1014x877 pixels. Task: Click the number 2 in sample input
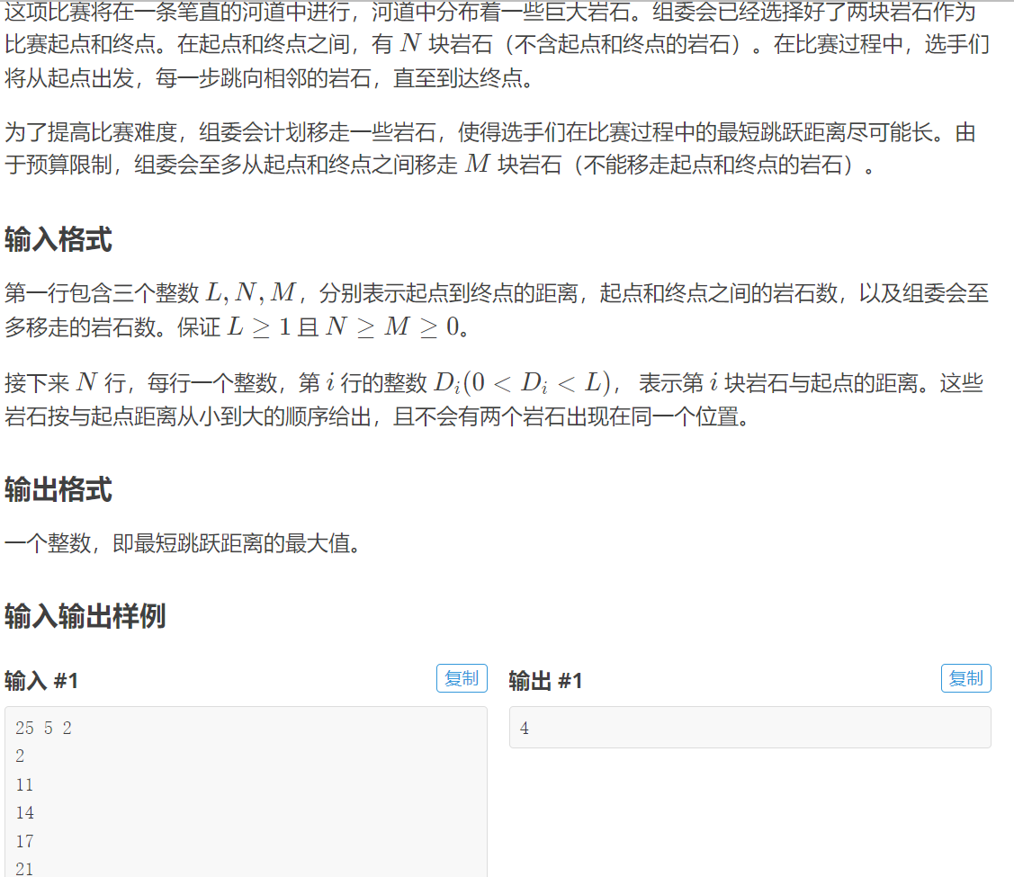click(x=19, y=756)
